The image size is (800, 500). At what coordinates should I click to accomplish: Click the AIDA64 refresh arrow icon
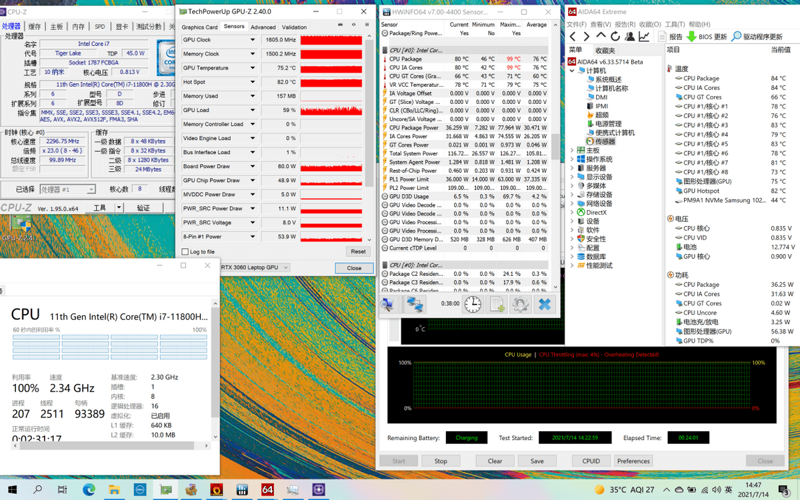pyautogui.click(x=615, y=36)
